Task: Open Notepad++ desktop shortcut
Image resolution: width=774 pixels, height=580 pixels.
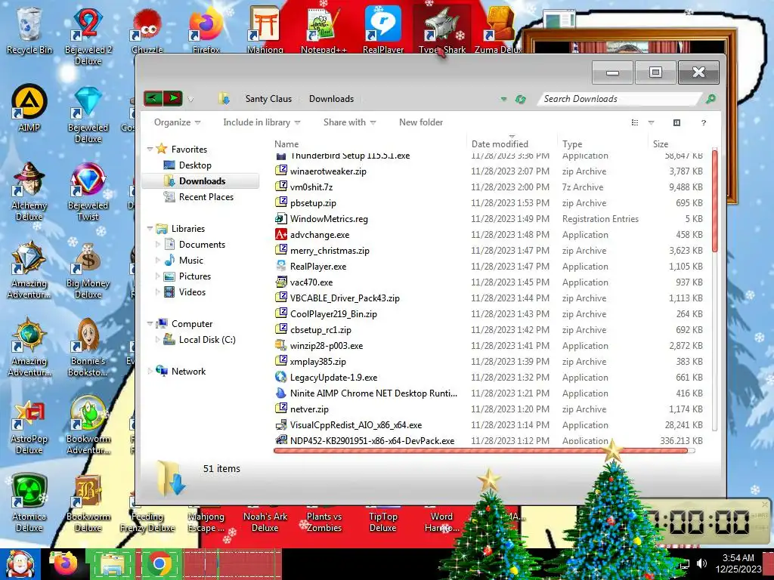Action: (x=324, y=30)
